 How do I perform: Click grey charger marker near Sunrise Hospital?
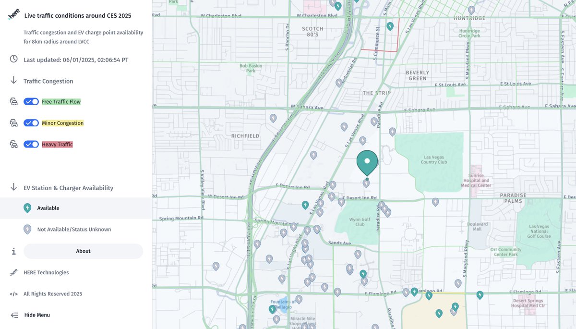click(x=435, y=202)
